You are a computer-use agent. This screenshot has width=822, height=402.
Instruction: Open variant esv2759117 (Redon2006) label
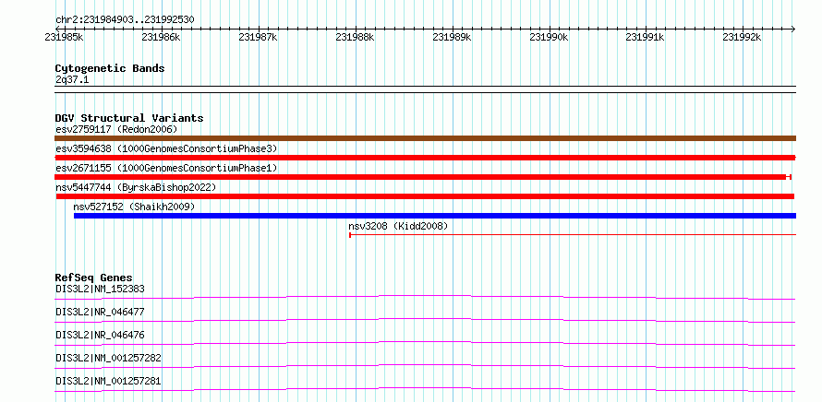[x=116, y=129]
